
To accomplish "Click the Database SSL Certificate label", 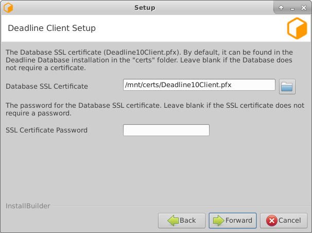I will [47, 86].
